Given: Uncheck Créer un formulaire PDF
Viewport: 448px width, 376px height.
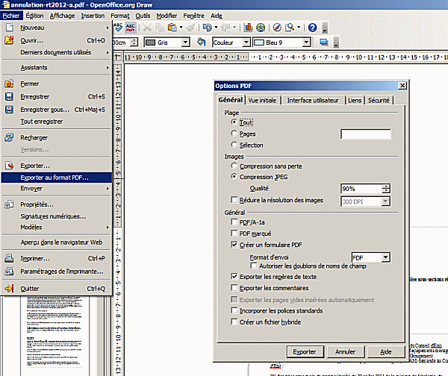Looking at the screenshot, I should point(234,245).
